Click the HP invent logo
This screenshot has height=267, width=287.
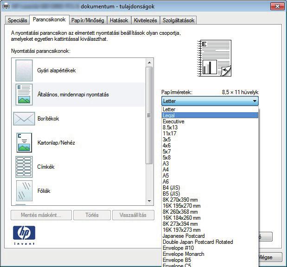[24, 235]
